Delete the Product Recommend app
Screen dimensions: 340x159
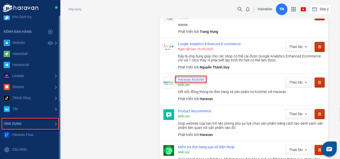320,114
